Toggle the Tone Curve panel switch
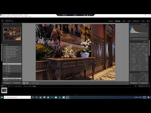 click(x=130, y=72)
